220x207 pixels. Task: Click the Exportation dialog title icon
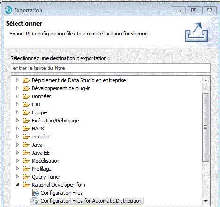pos(8,10)
